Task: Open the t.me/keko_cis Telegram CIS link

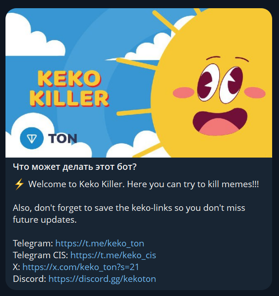Action: (113, 255)
